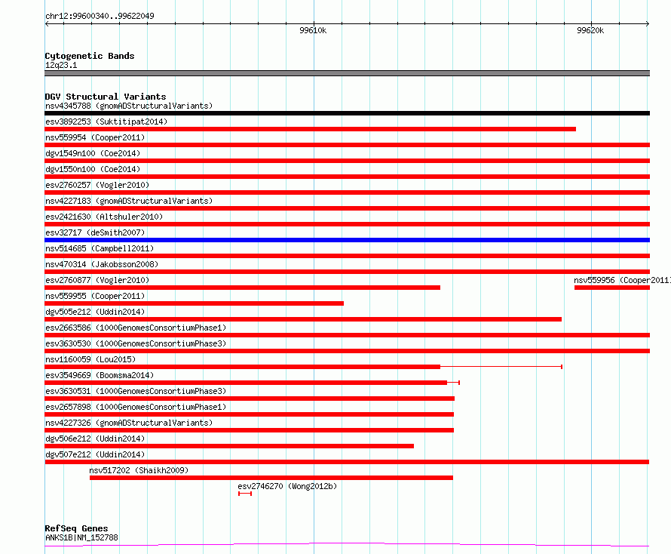Viewport: 671px width, 554px height.
Task: Open variant nsv517202 (Shaikh2009)
Action: tap(139, 470)
